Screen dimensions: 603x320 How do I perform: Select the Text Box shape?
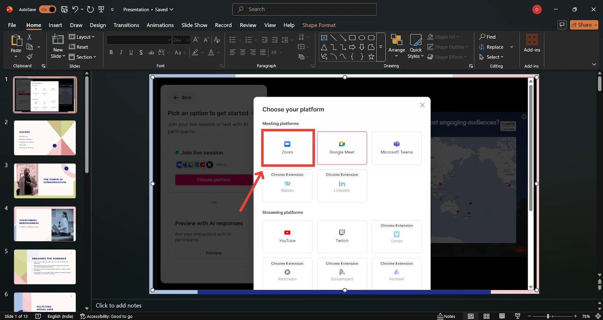(x=324, y=38)
